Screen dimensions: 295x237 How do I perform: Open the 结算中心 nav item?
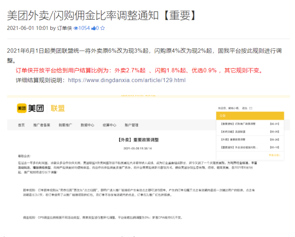click(109, 125)
